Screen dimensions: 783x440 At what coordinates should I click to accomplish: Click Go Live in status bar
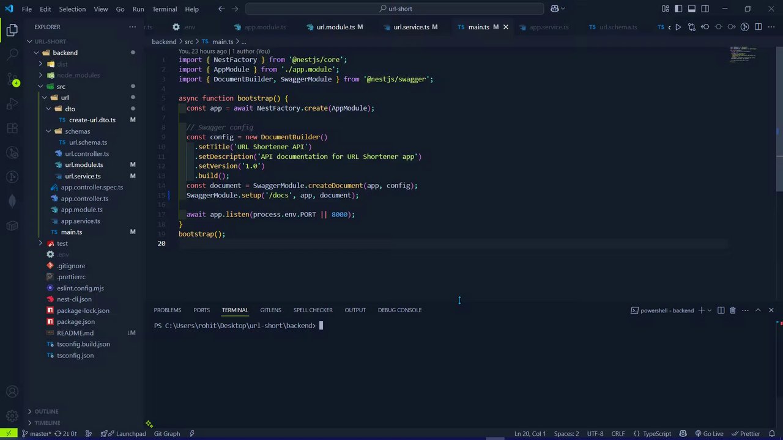point(708,434)
